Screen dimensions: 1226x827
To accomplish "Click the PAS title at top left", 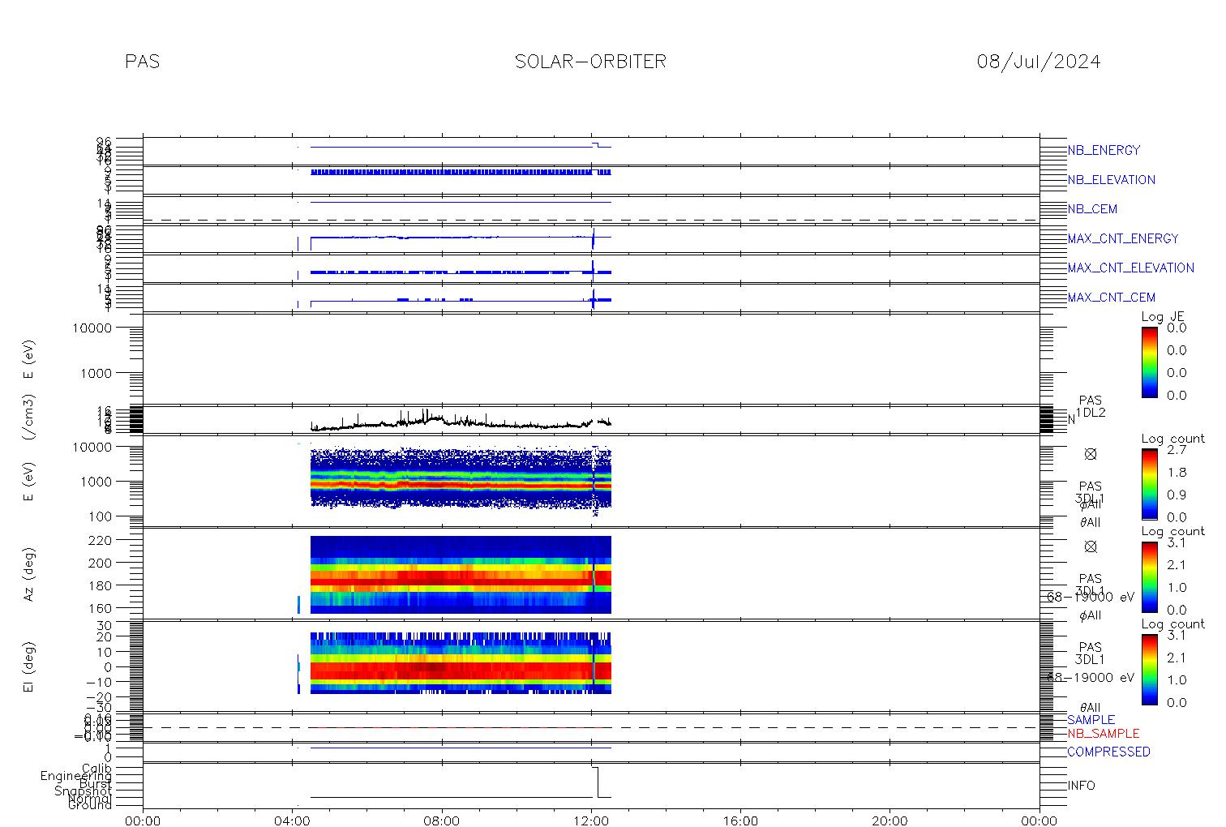I will [x=143, y=62].
